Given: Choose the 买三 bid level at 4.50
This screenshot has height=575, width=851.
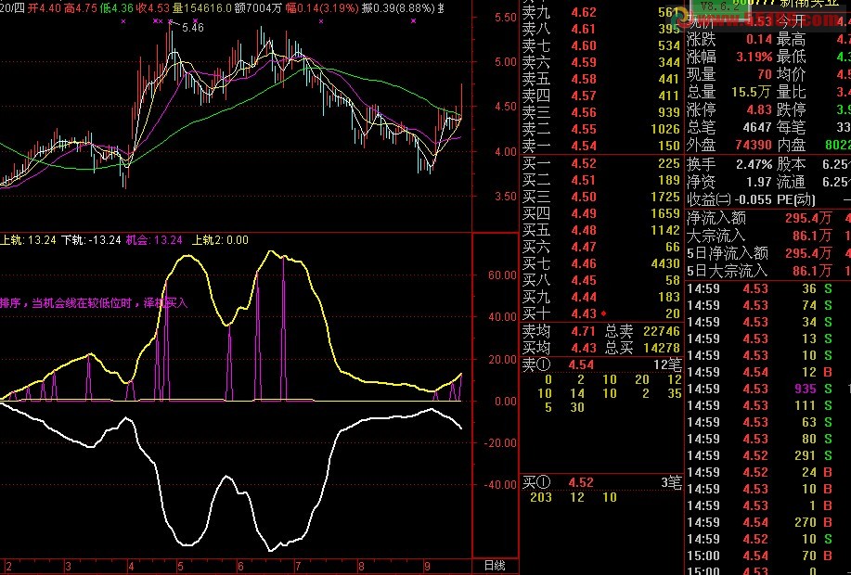Looking at the screenshot, I should pos(600,197).
